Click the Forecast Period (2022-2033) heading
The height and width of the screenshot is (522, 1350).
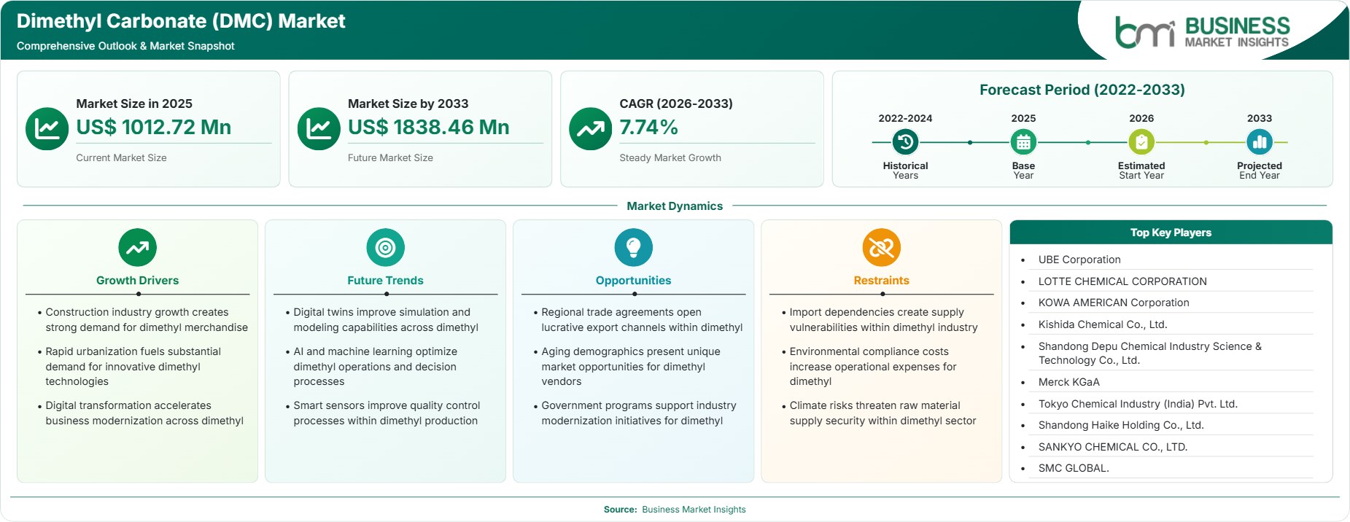point(1082,90)
